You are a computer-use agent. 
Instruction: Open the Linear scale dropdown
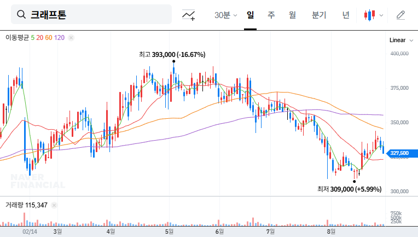(x=401, y=41)
